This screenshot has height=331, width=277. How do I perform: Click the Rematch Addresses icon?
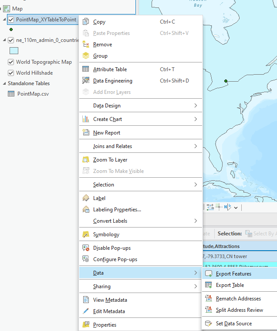point(209,299)
